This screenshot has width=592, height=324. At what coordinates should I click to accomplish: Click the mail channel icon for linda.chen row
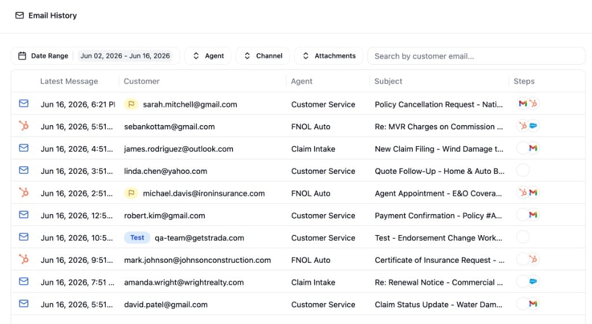24,170
